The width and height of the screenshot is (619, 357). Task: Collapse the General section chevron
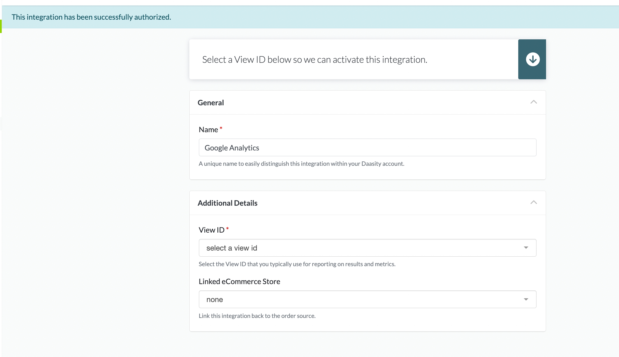(x=533, y=102)
